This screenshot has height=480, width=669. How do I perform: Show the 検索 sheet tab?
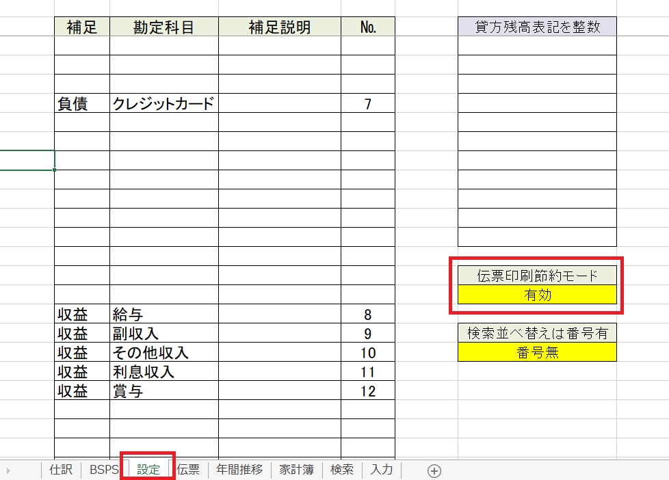point(342,470)
